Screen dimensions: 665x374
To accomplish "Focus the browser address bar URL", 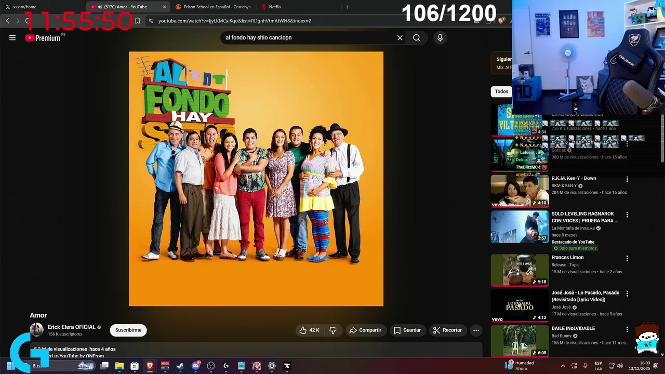I will 235,21.
